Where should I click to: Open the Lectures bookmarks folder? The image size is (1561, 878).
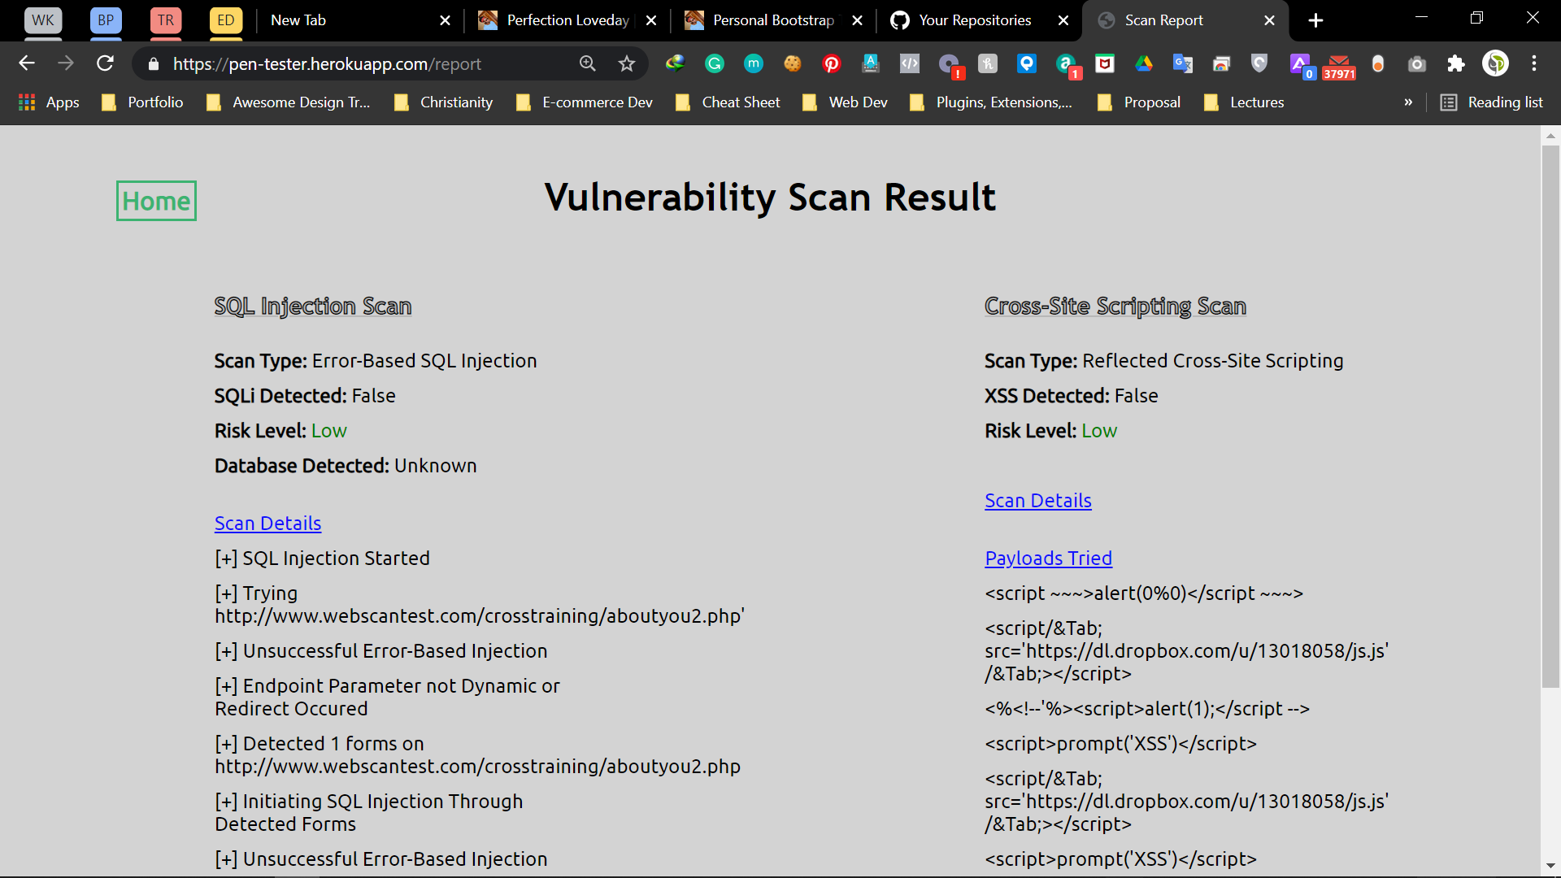tap(1244, 102)
